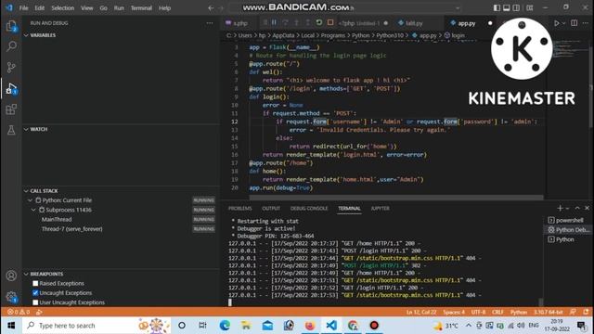594x334 pixels.
Task: Open the Selection menu
Action: (x=63, y=8)
